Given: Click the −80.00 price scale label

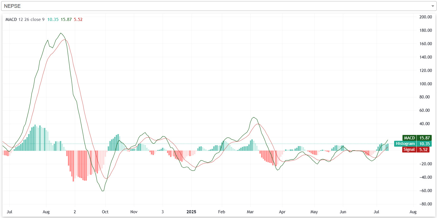Looking at the screenshot, I should coord(426,204).
